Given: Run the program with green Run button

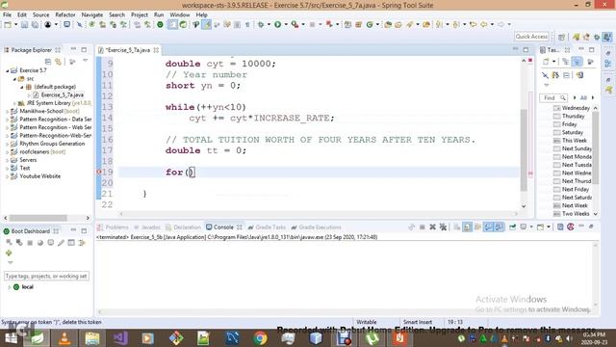Looking at the screenshot, I should click(278, 25).
